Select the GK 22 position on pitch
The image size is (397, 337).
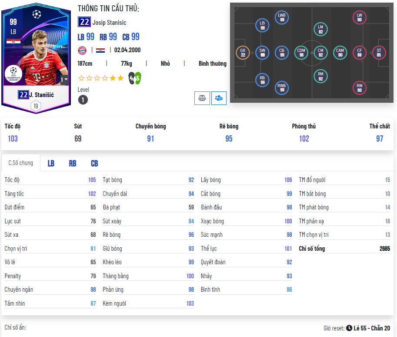pyautogui.click(x=243, y=53)
